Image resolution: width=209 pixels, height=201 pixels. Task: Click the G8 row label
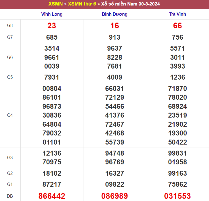[10, 26]
